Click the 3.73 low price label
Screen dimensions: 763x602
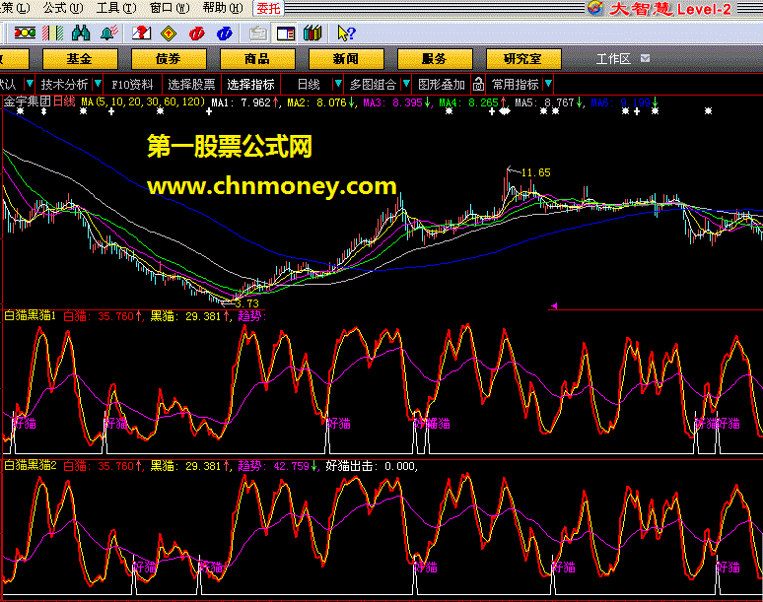247,303
